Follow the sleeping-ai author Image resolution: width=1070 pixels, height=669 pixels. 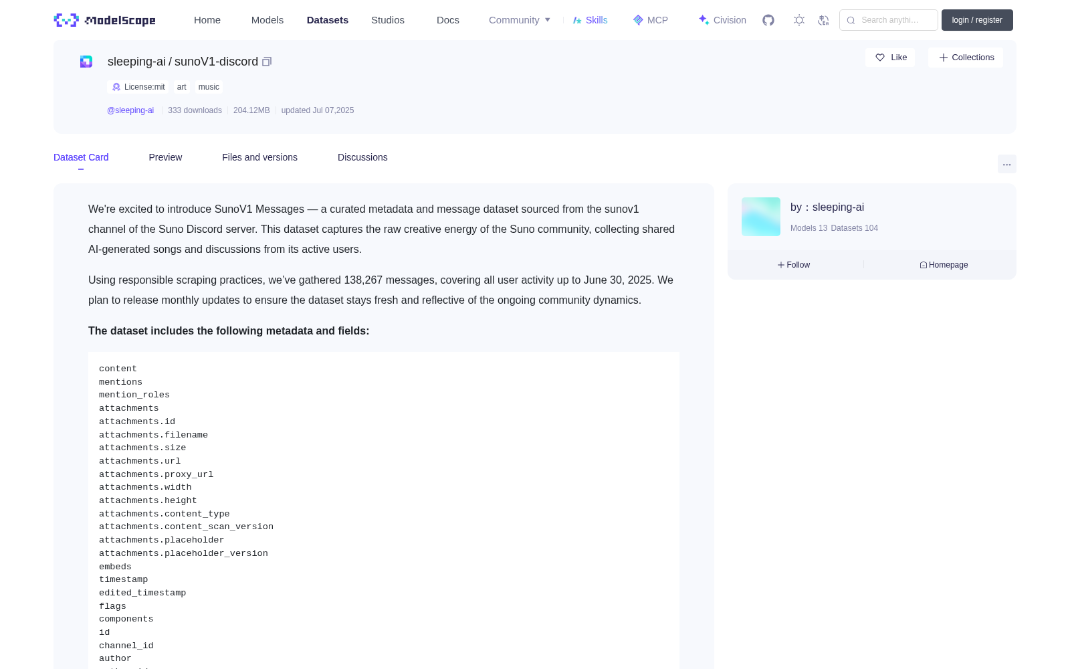pos(794,265)
